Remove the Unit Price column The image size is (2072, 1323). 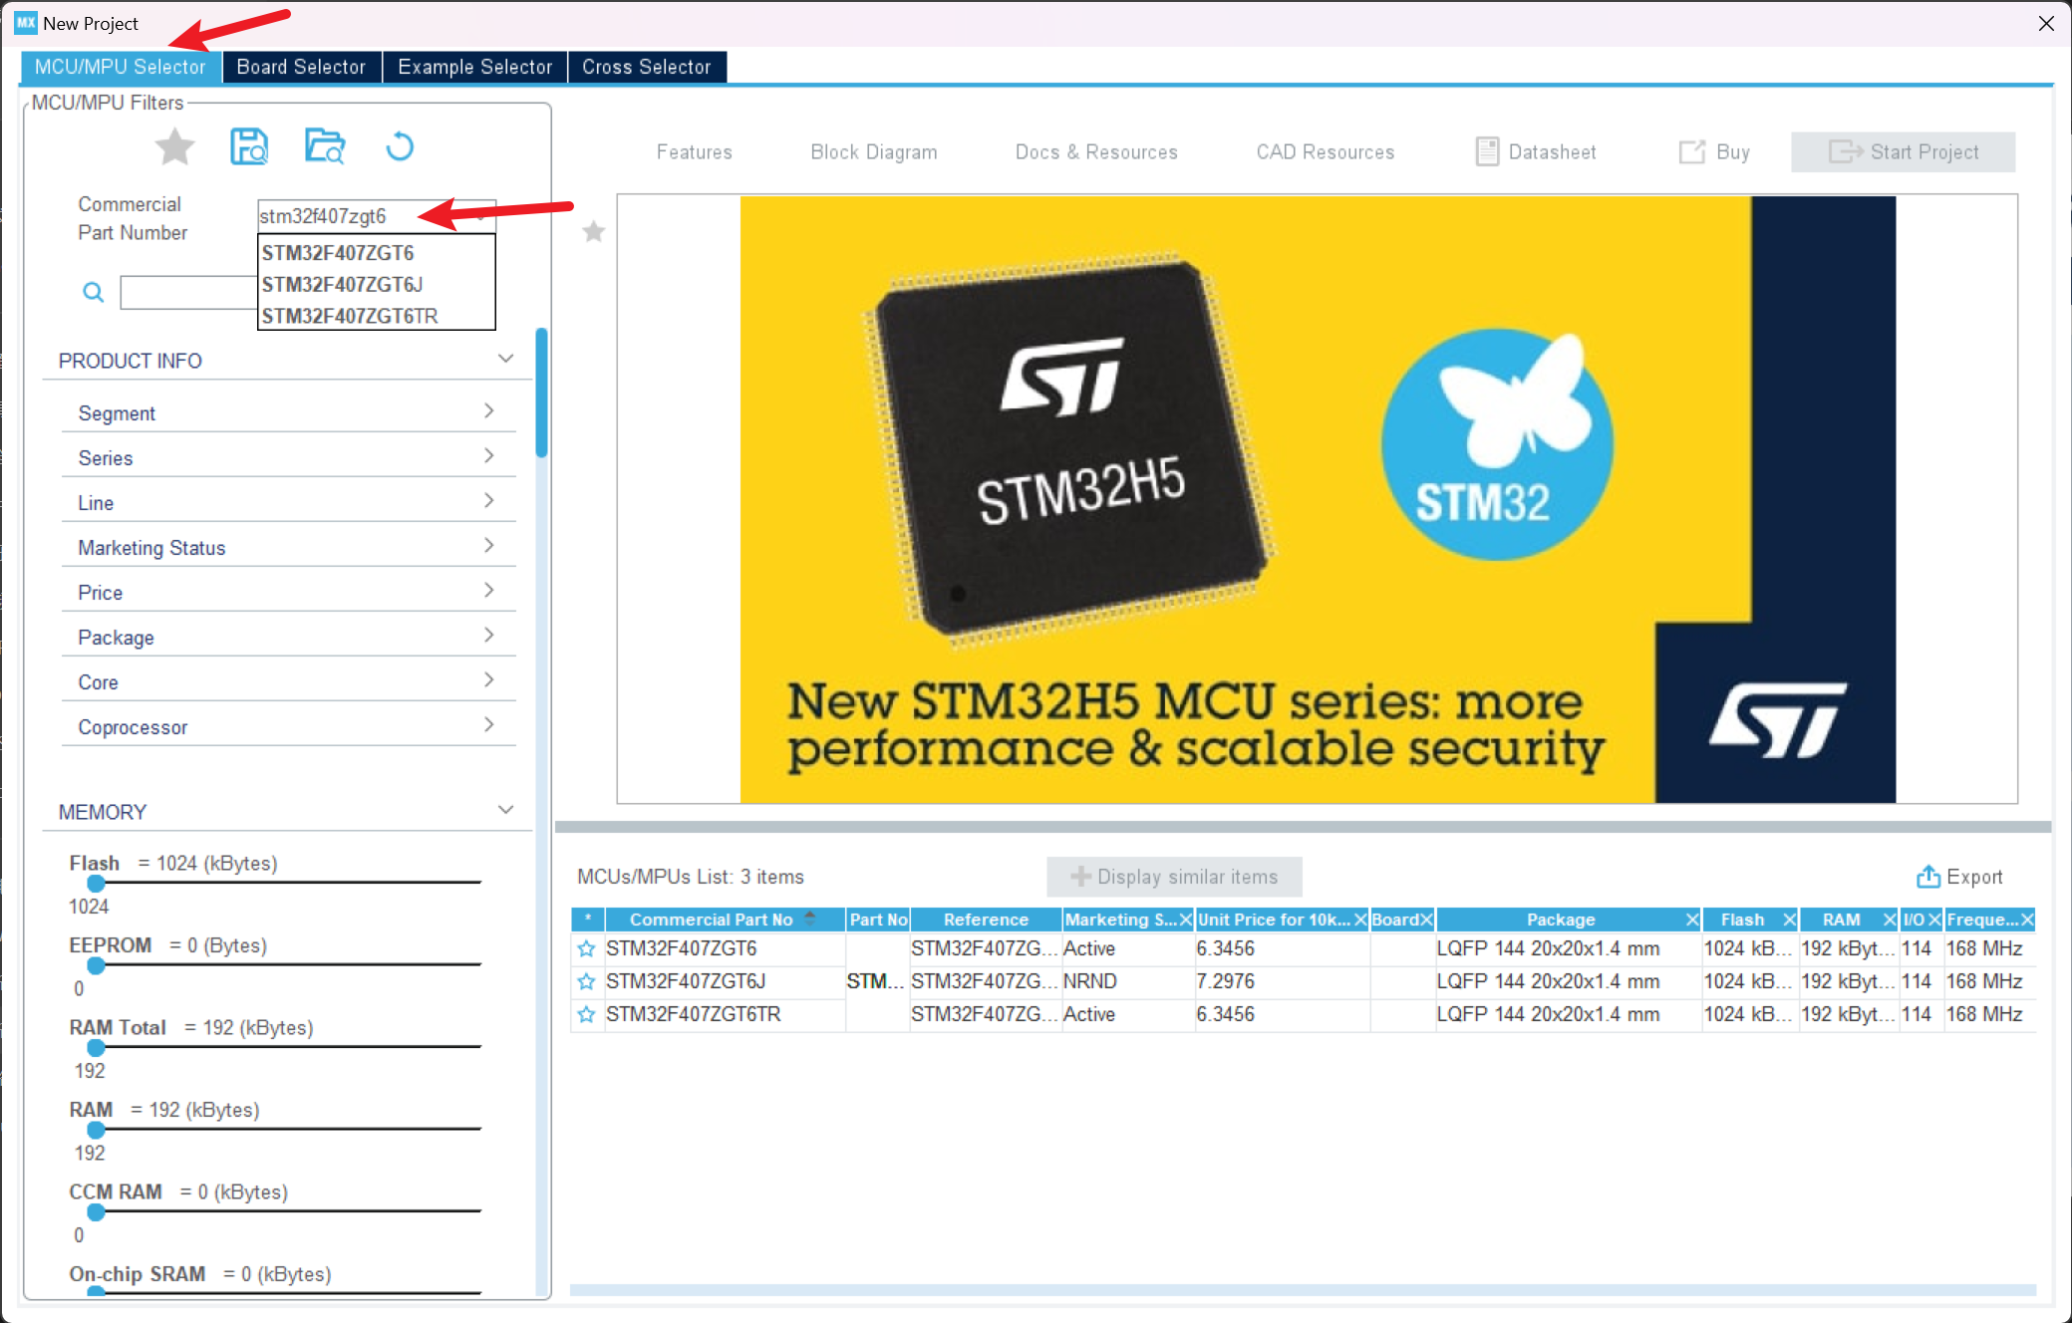pyautogui.click(x=1360, y=920)
